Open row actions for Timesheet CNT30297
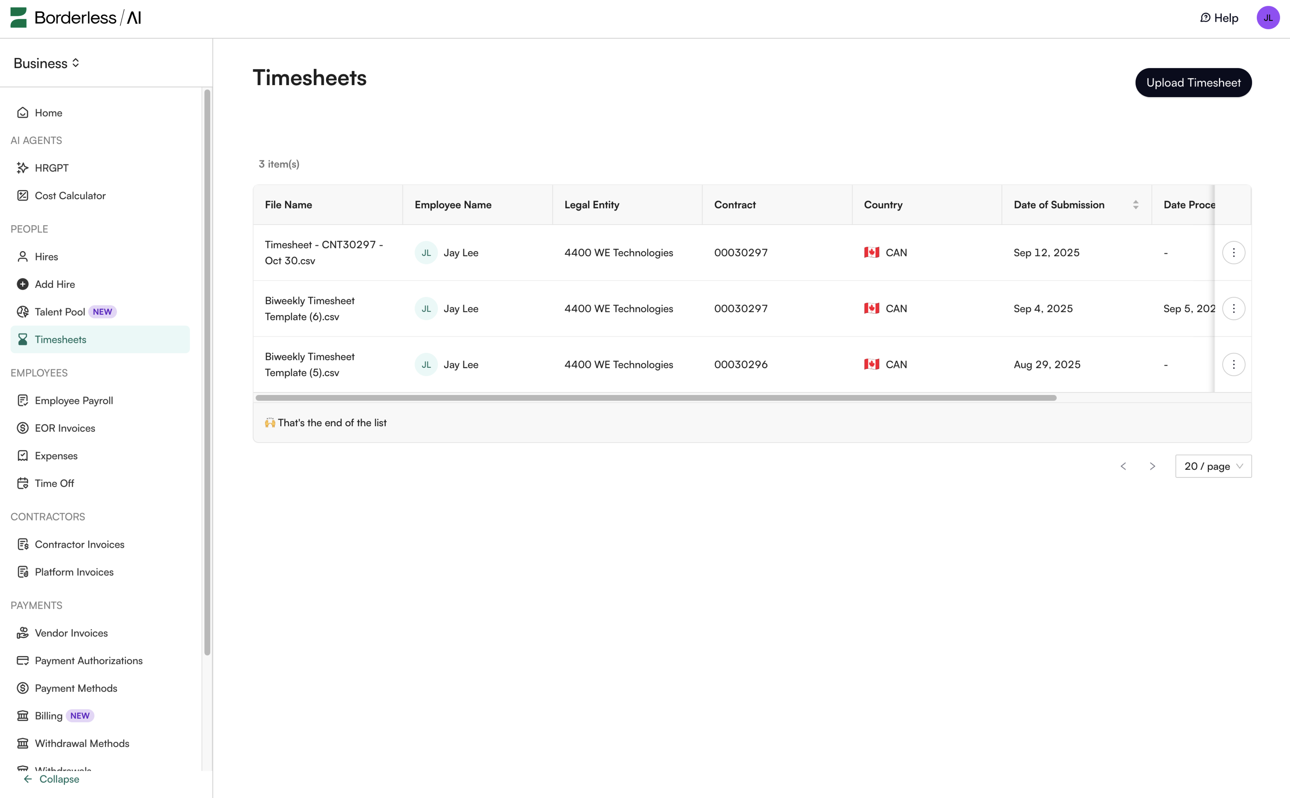 point(1234,252)
